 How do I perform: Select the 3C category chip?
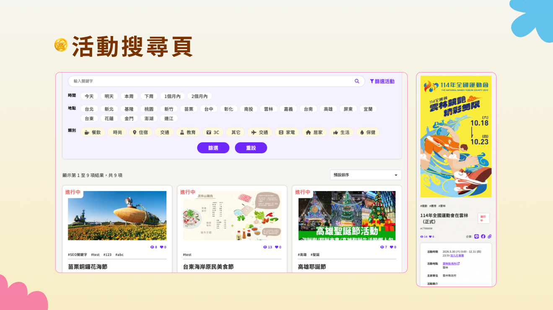pyautogui.click(x=213, y=132)
